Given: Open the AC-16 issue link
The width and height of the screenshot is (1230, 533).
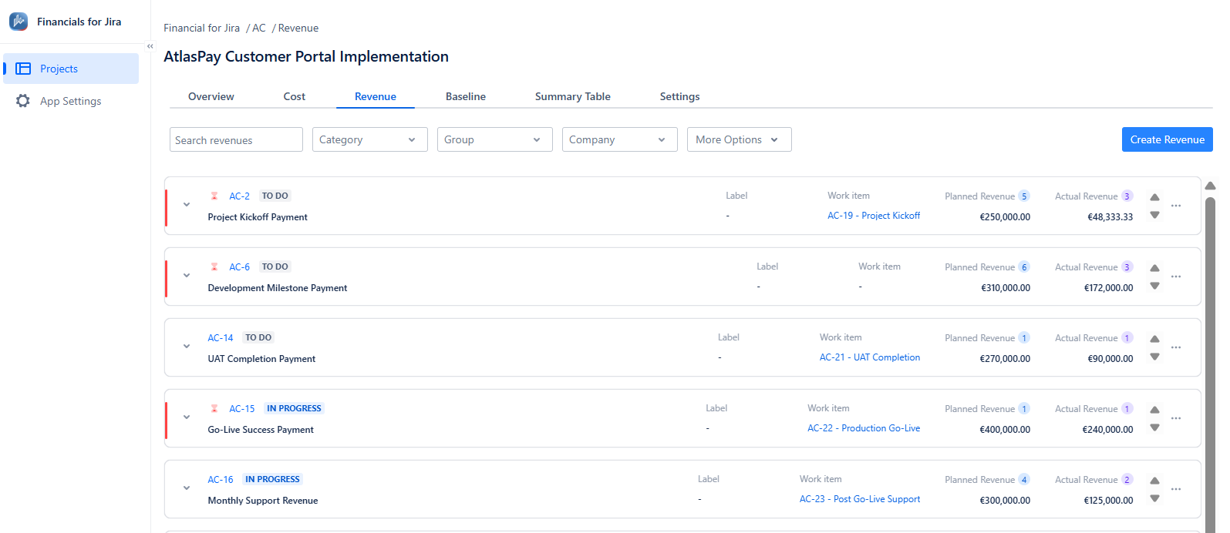Looking at the screenshot, I should click(221, 480).
